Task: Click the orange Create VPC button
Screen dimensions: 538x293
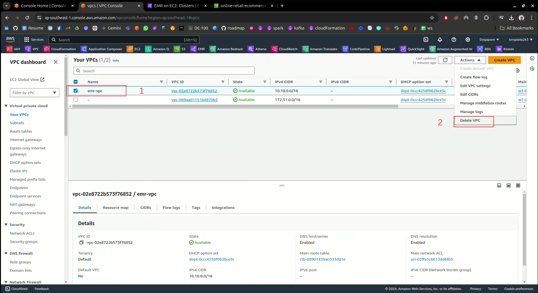Action: 504,60
